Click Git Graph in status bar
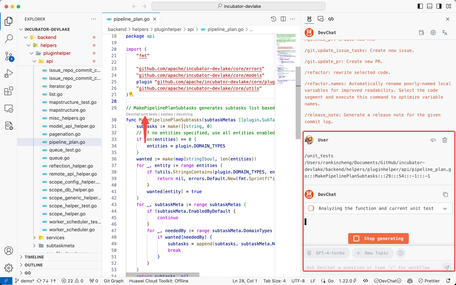Screen dimensions: 456x285 [113, 281]
